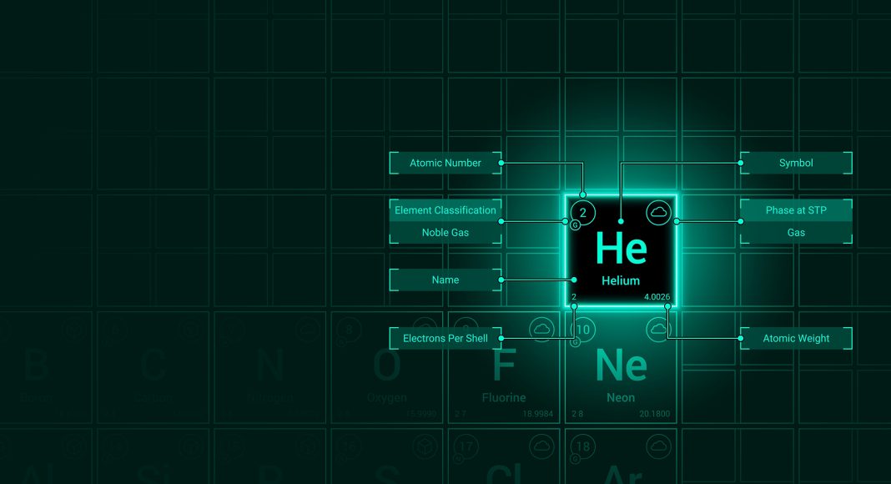Click the small G badge on Helium tile

574,225
